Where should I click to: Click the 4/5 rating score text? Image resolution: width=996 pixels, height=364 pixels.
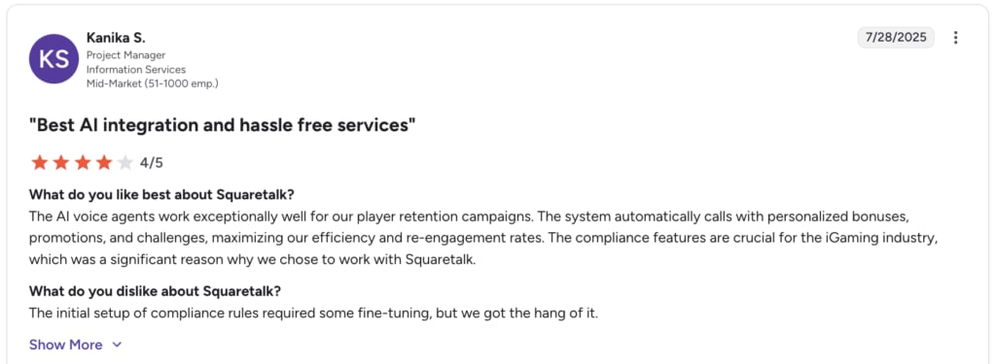tap(152, 163)
